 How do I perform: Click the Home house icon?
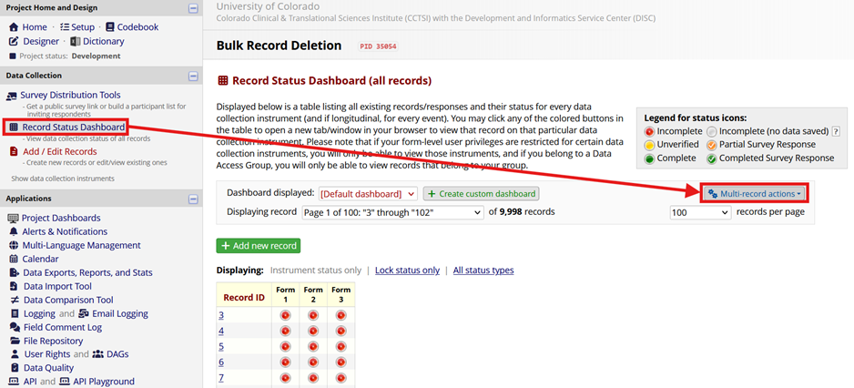[15, 26]
